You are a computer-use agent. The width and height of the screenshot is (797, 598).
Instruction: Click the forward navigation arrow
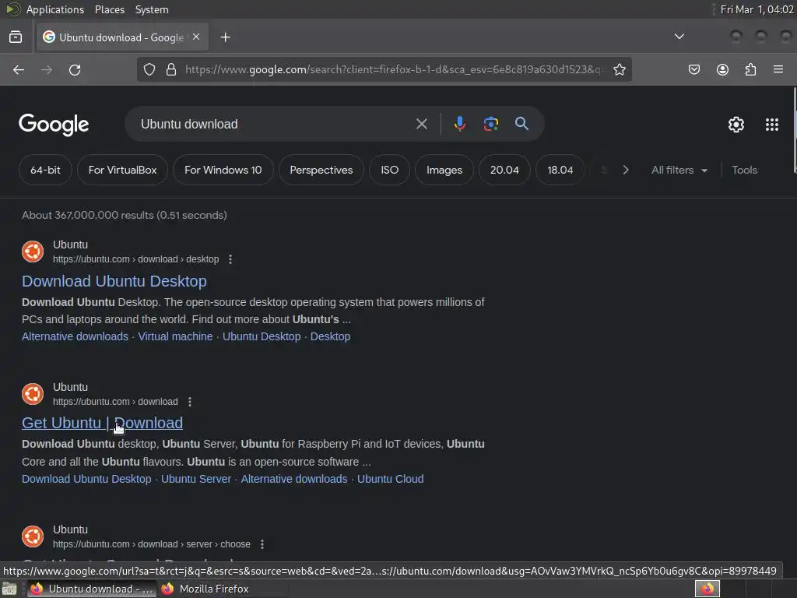click(x=47, y=69)
